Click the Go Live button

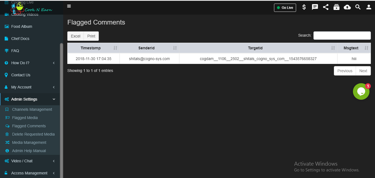coord(285,8)
